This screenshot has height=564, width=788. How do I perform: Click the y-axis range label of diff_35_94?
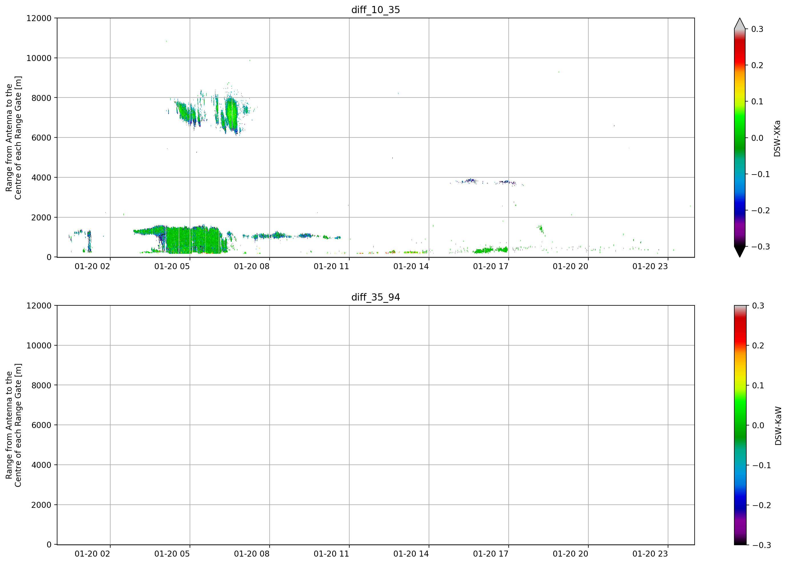[x=13, y=425]
